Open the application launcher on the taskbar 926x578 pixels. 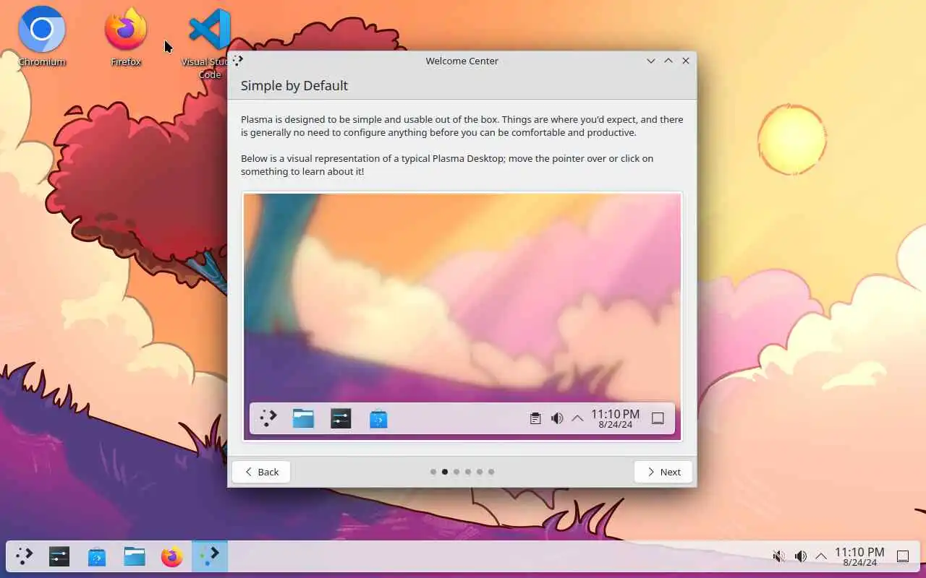click(x=25, y=556)
